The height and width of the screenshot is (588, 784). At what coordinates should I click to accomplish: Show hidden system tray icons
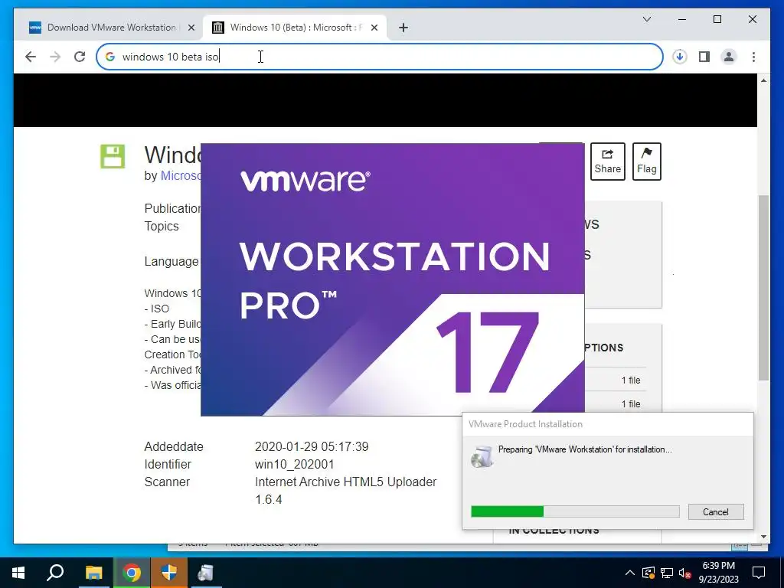[x=630, y=573]
